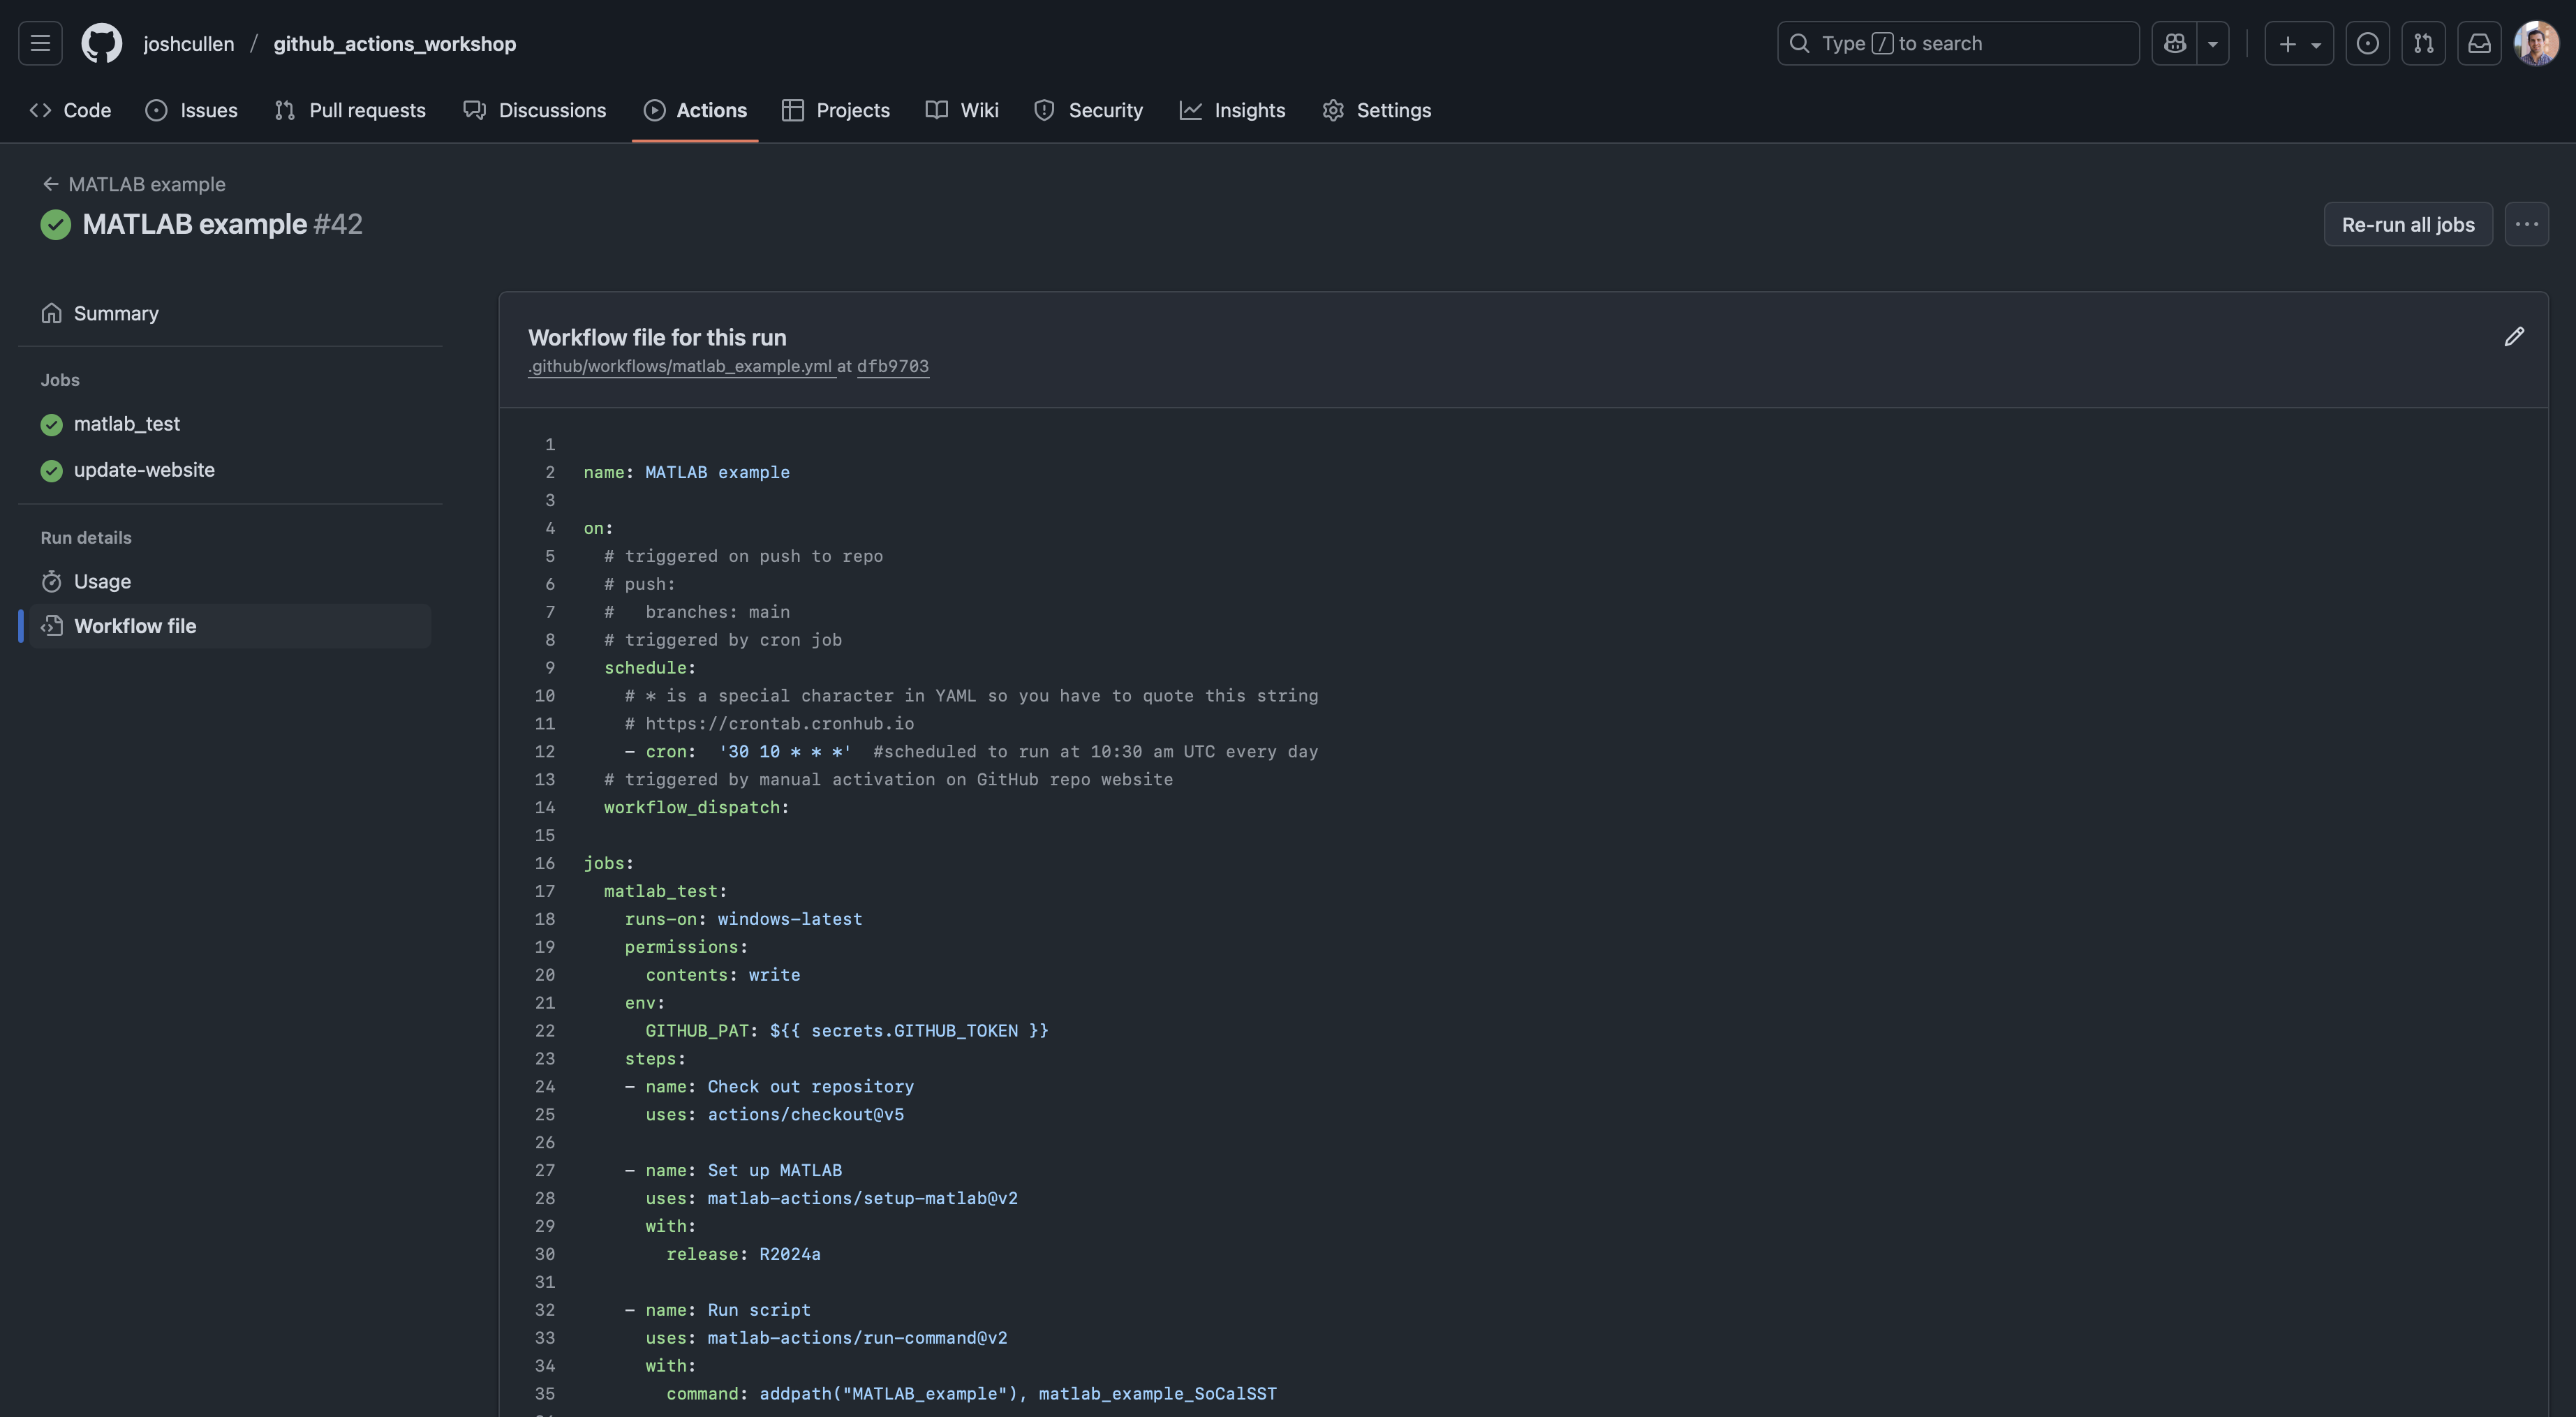The image size is (2576, 1417).
Task: Click the GitHub logo home icon
Action: coord(101,43)
